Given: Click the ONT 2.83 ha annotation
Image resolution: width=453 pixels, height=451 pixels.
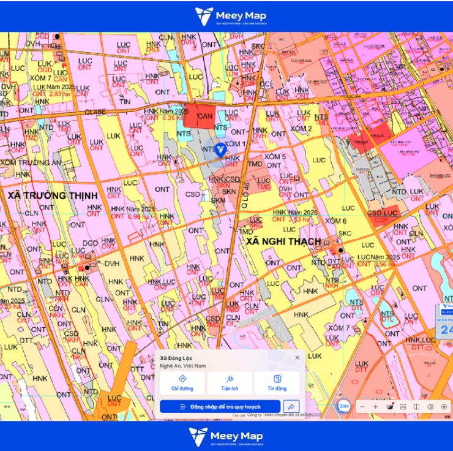Looking at the screenshot, I should pos(51,94).
